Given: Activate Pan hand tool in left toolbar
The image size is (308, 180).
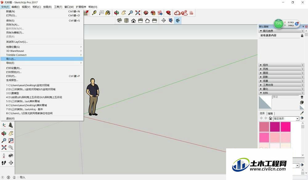Looking at the screenshot, I should (x=11, y=133).
